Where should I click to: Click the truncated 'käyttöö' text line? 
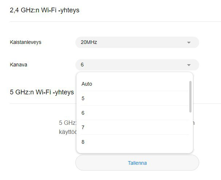click(x=67, y=131)
